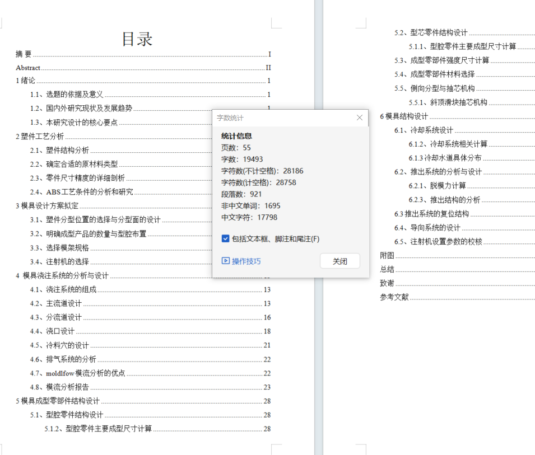Click 4.5、冷料穴的设计 entry

click(x=151, y=345)
